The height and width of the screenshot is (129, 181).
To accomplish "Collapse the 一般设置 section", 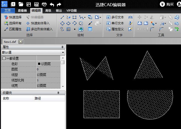I will [x=4, y=58].
